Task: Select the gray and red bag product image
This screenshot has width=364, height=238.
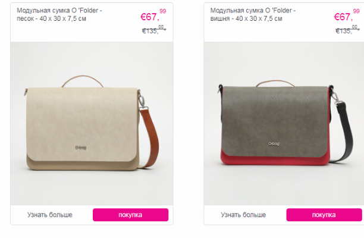Action: click(284, 123)
